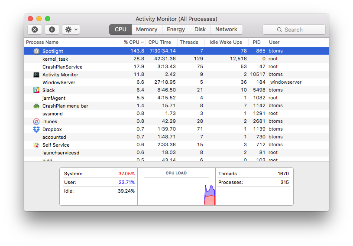The image size is (353, 246).
Task: Sort by User column header
Action: pos(285,42)
